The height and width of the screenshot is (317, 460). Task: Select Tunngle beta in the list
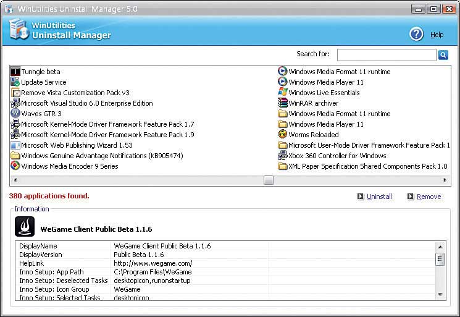click(41, 72)
